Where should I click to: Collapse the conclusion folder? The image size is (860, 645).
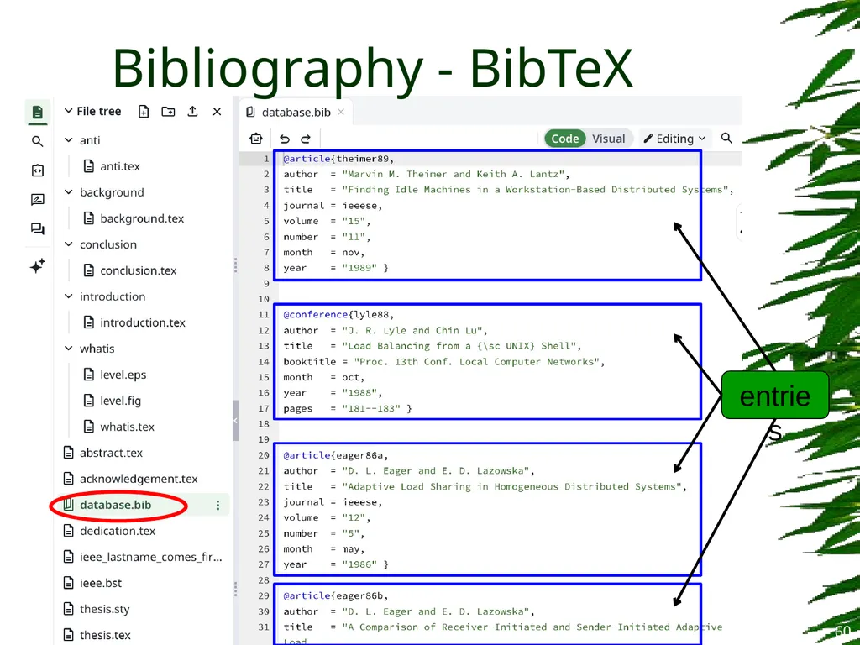click(69, 244)
